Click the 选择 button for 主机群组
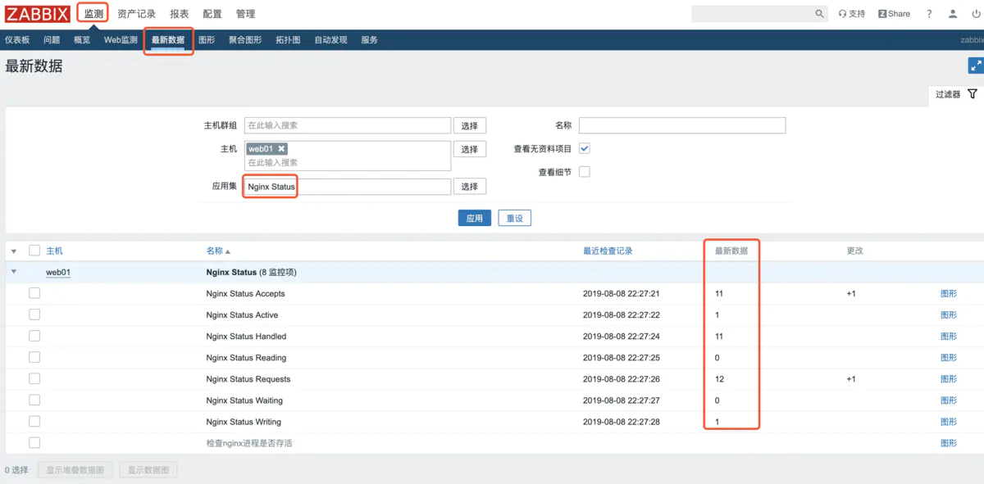Screen dimensions: 984x484 (469, 126)
